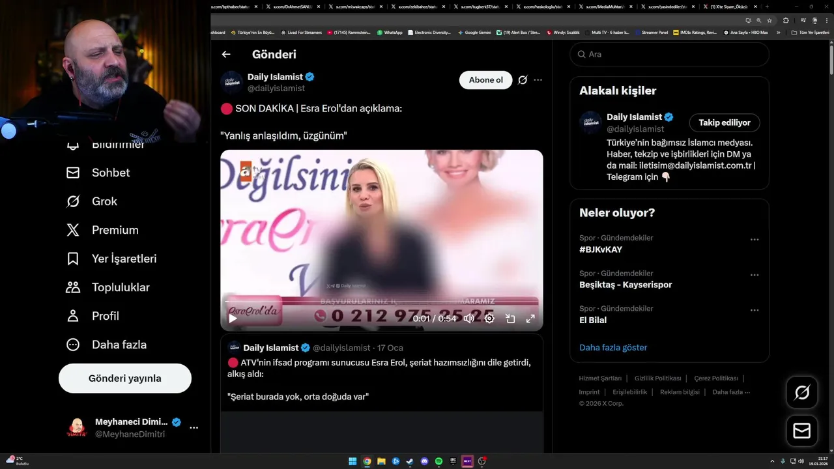Open File Explorer from the taskbar
The height and width of the screenshot is (469, 834).
coord(381,461)
